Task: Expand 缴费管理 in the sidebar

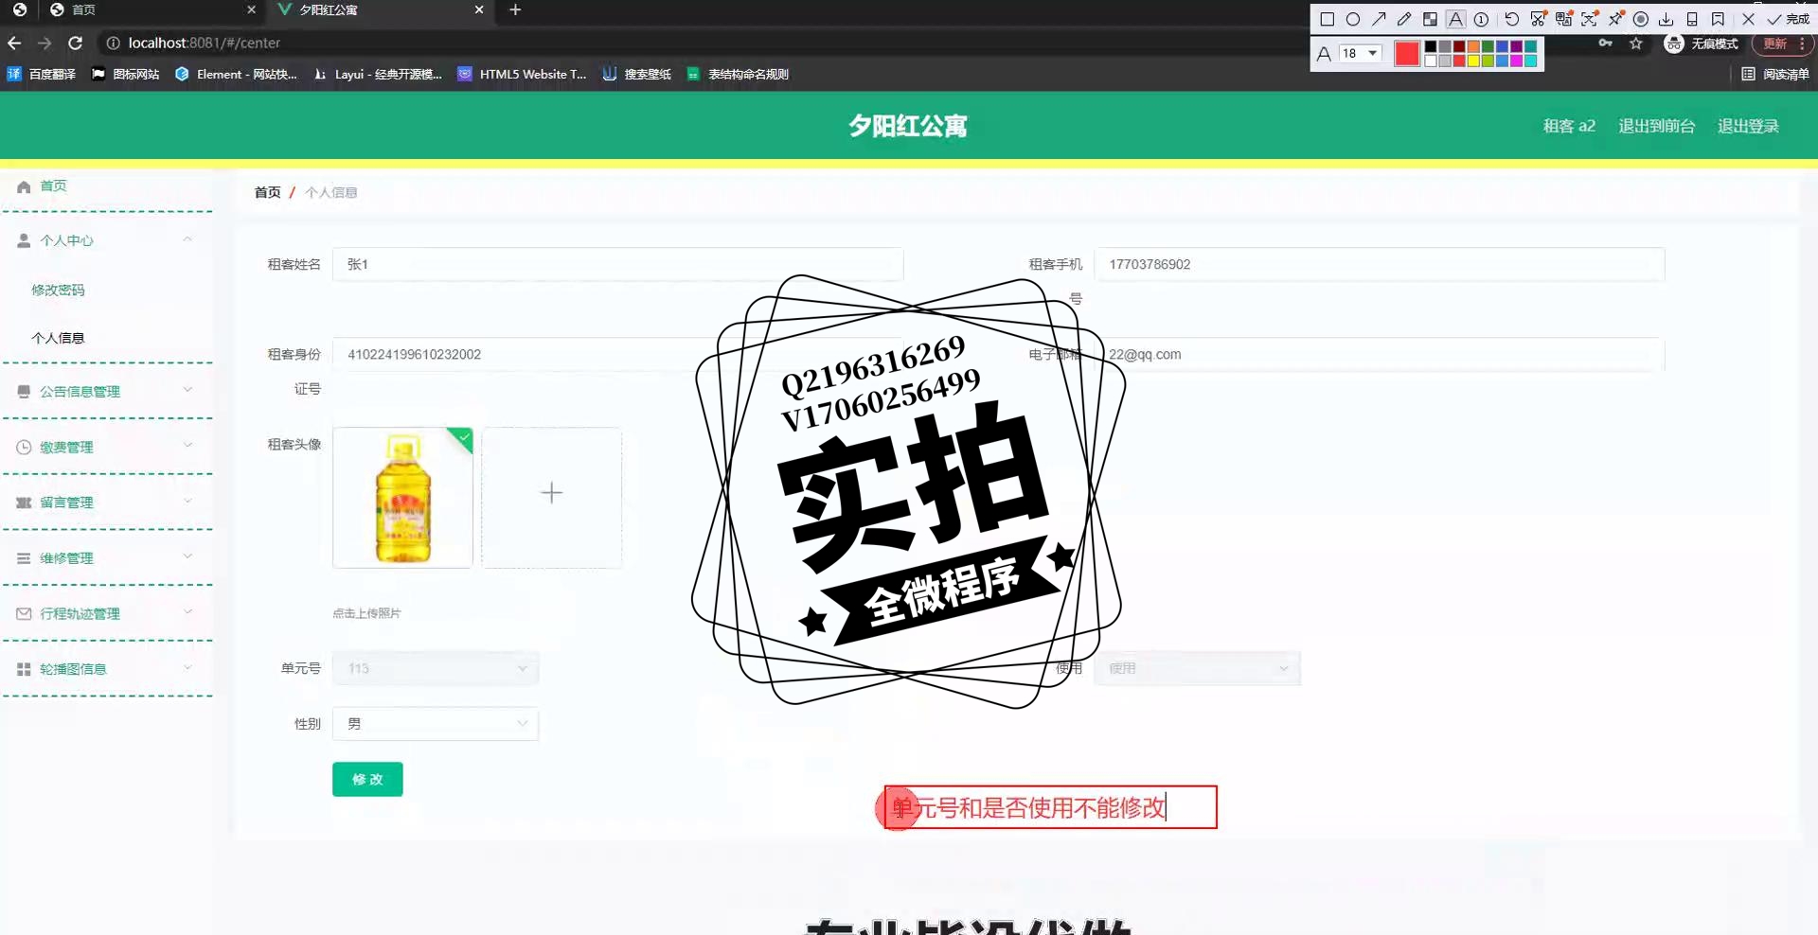Action: pos(106,447)
